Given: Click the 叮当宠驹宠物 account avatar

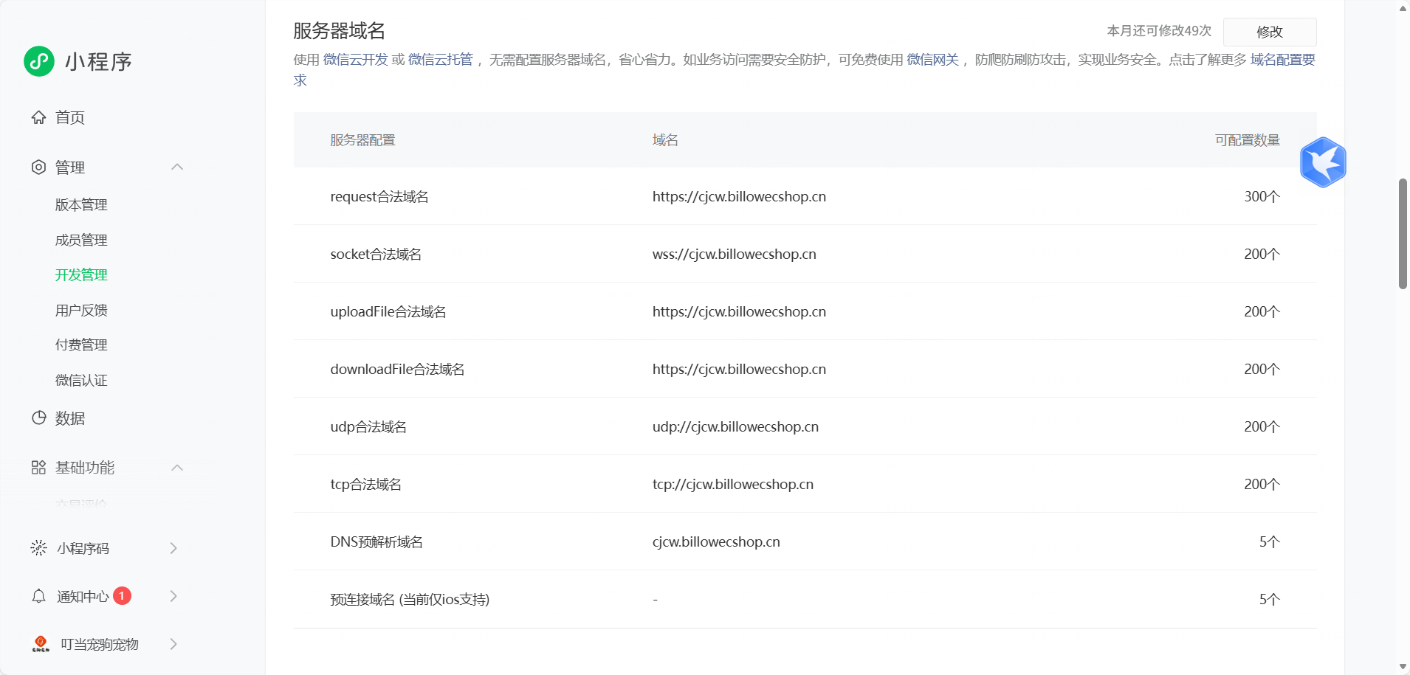Looking at the screenshot, I should 41,644.
